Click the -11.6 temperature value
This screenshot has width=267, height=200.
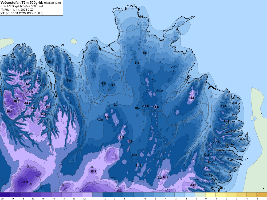click(155, 107)
